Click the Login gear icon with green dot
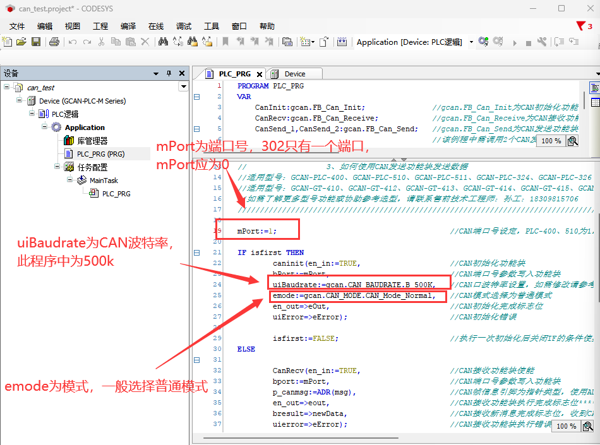 [x=483, y=41]
